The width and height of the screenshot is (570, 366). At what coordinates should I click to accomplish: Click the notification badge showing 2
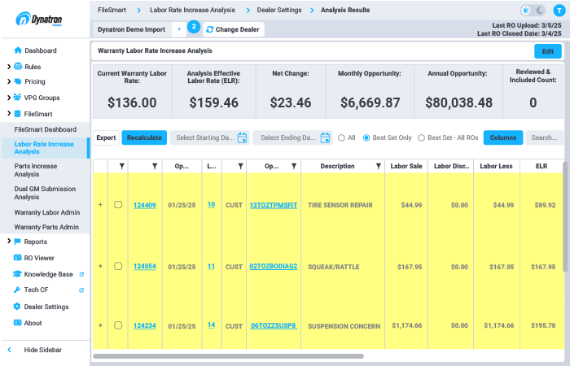click(x=194, y=27)
